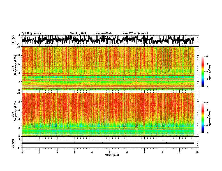Viewport: 222px width, 171px height.
Task: Click time axis tick label 10
Action: pos(197,153)
